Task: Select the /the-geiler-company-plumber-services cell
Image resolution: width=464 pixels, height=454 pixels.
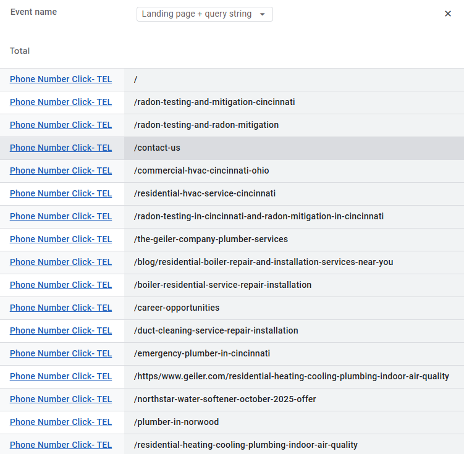Action: coord(294,240)
